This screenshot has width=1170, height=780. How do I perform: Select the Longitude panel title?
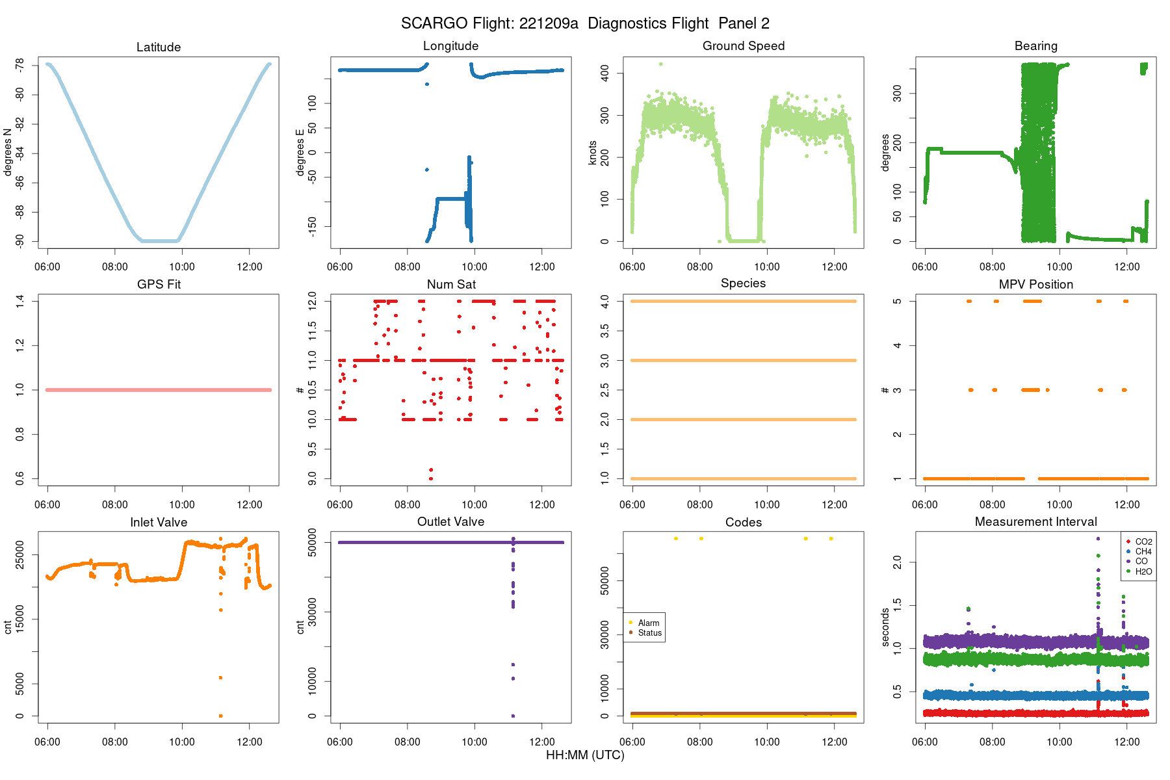(450, 45)
